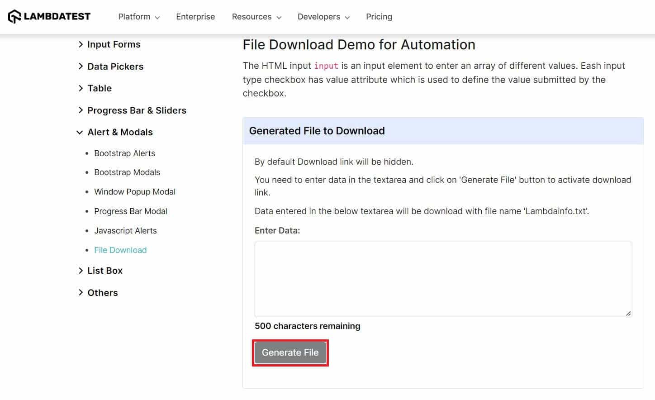This screenshot has width=655, height=400.
Task: Open the Javascript Alerts link
Action: tap(125, 231)
